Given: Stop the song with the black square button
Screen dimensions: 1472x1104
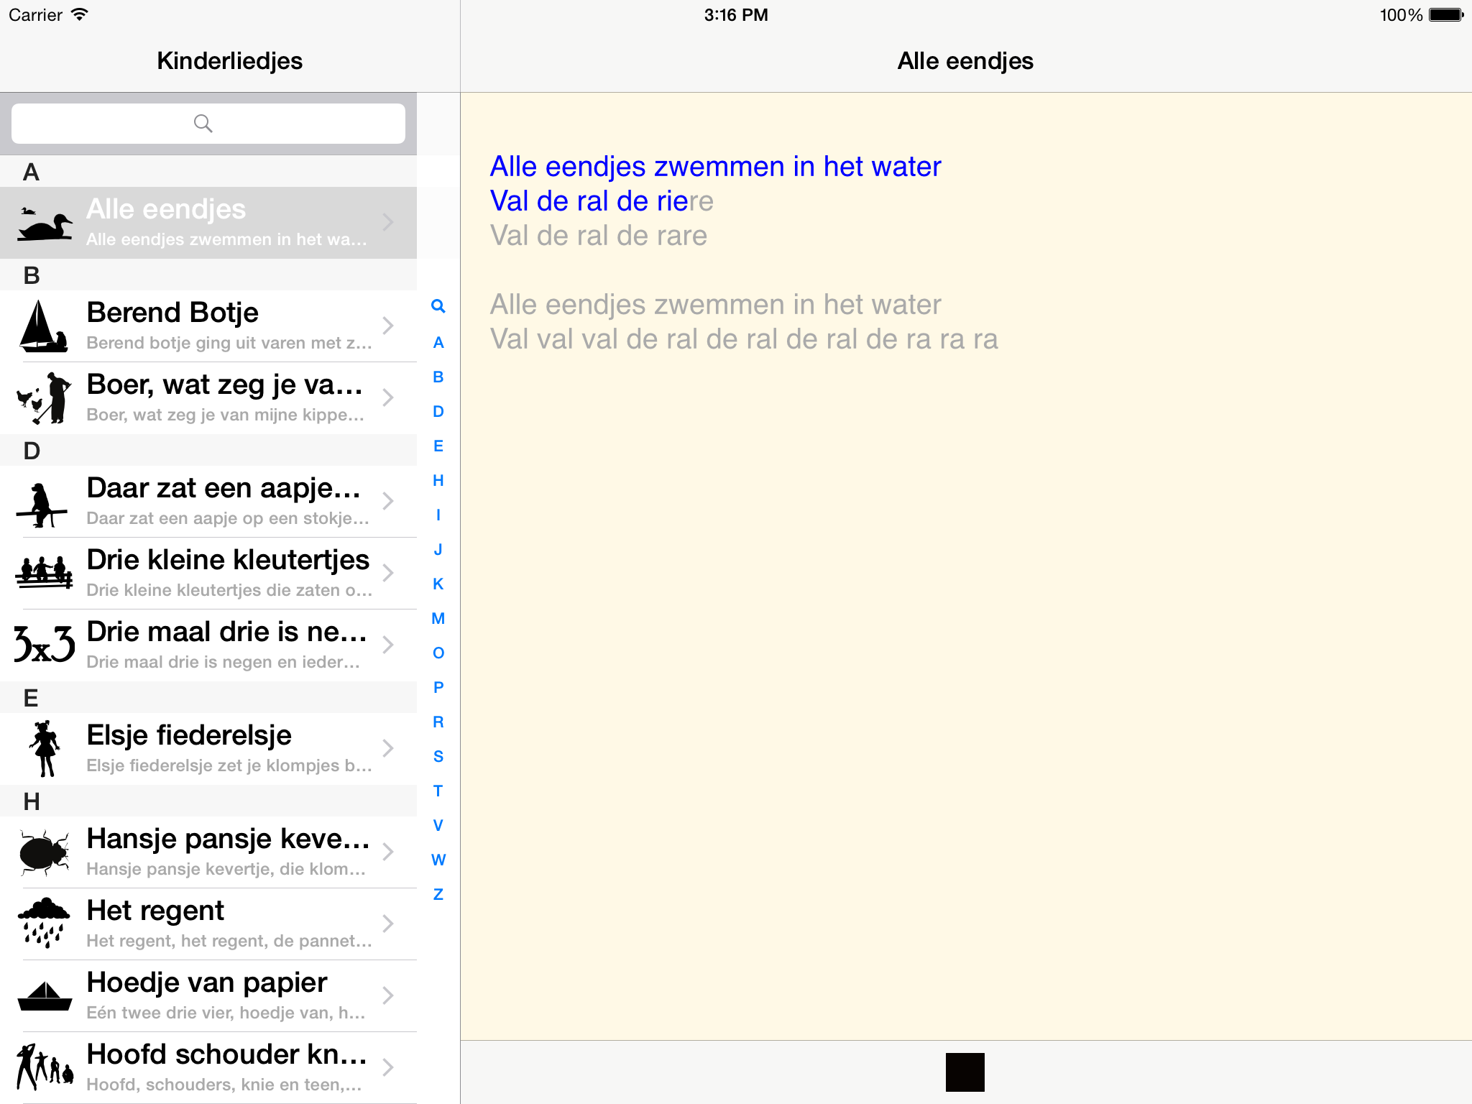Looking at the screenshot, I should pyautogui.click(x=965, y=1072).
